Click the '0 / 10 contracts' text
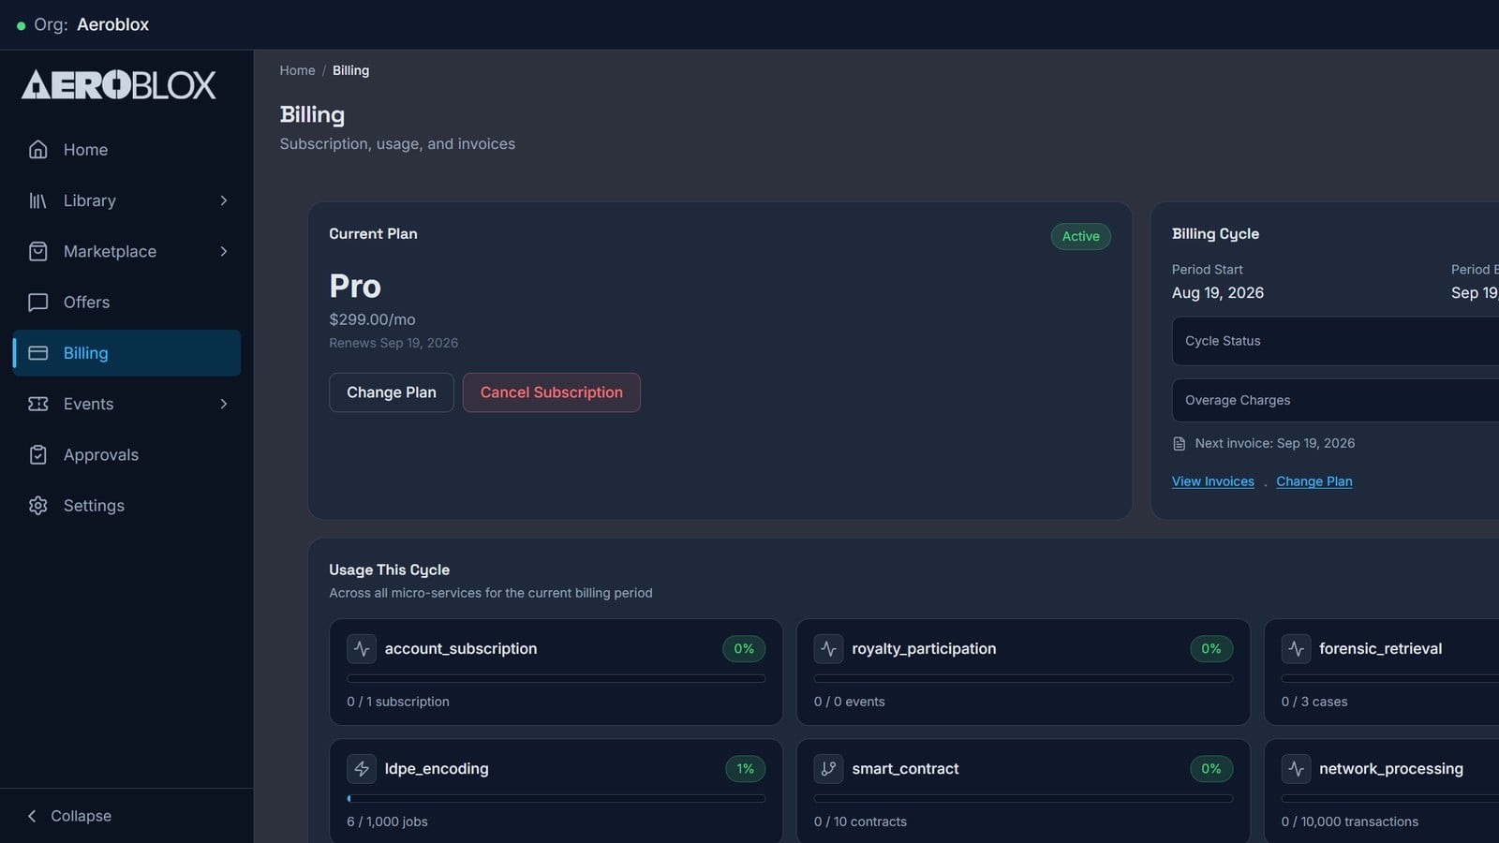The height and width of the screenshot is (843, 1499). click(860, 821)
